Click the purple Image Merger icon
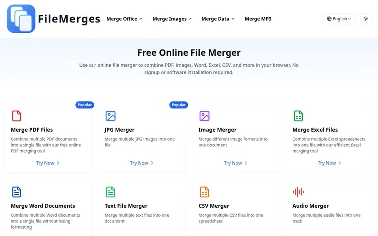 204,116
